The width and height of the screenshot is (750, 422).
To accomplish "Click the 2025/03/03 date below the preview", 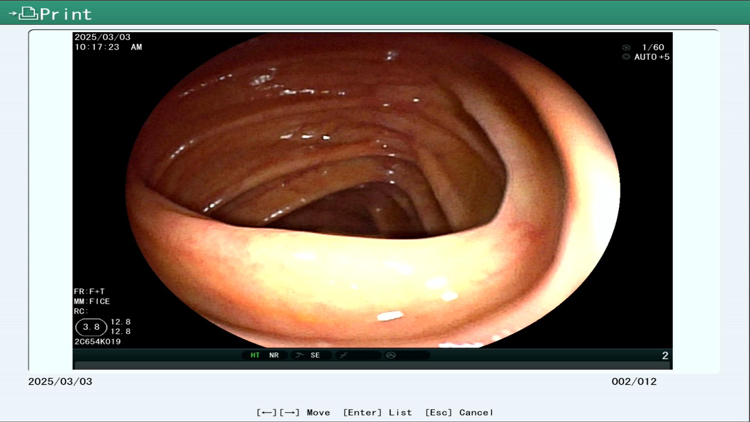I will (60, 382).
